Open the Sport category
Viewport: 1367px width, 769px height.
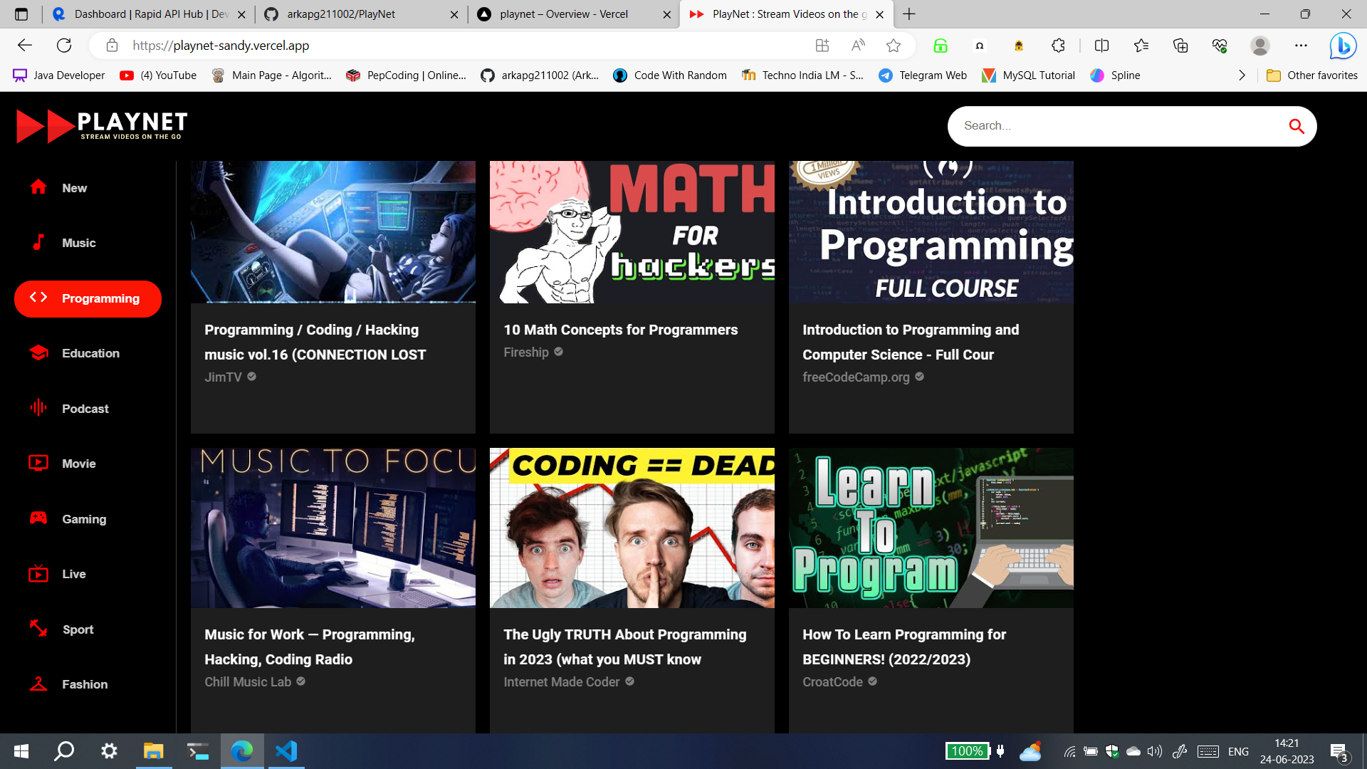[78, 629]
